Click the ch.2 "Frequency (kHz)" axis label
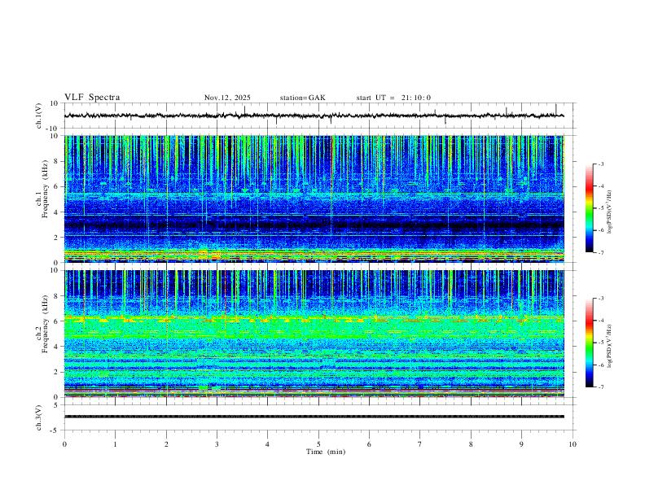The image size is (645, 498). [46, 323]
